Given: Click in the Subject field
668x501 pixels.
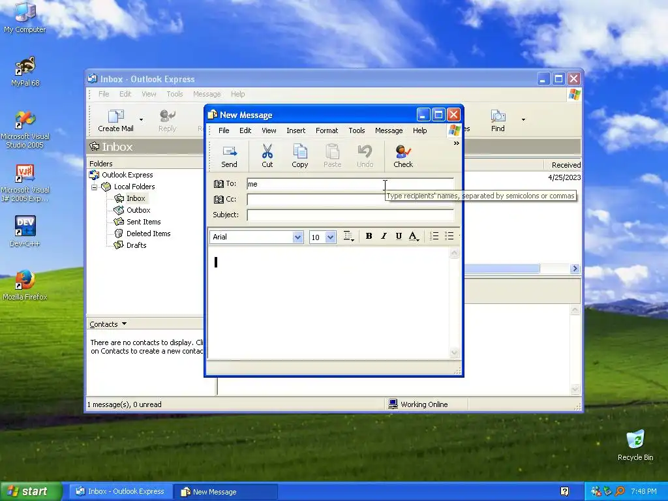Looking at the screenshot, I should [350, 215].
